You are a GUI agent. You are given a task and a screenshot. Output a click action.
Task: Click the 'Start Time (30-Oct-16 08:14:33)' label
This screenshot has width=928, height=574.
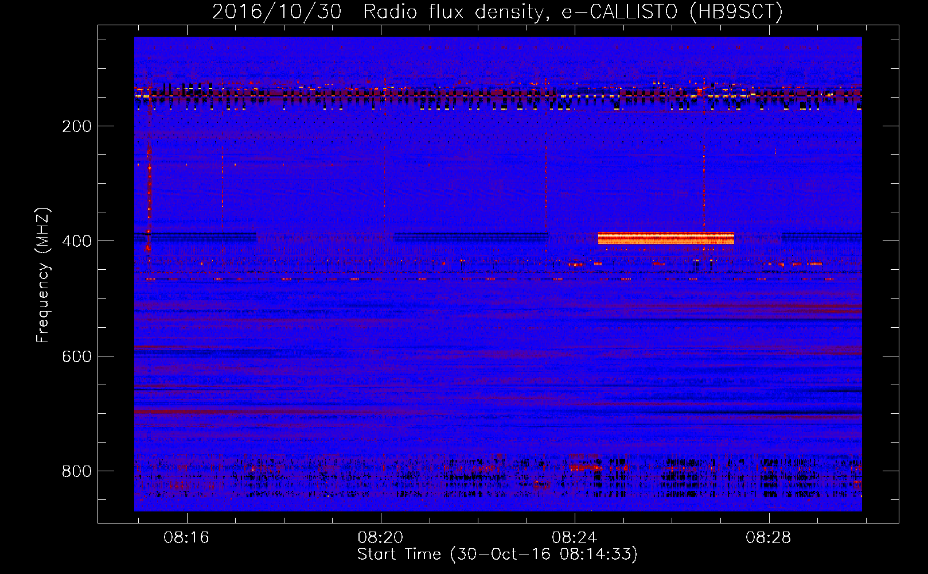pos(497,554)
